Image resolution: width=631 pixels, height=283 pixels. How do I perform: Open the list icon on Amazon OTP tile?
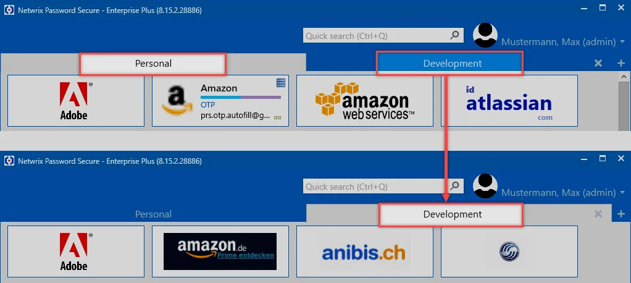click(281, 83)
